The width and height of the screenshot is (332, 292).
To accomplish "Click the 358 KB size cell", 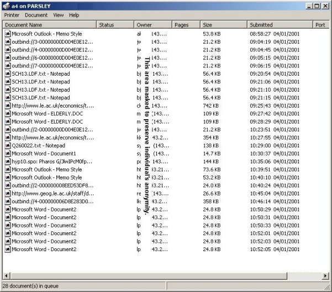I will click(x=210, y=201).
